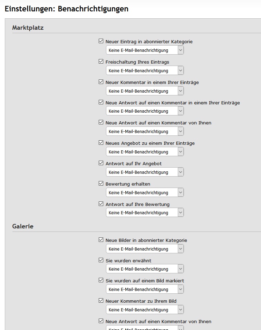261x330 pixels.
Task: Open e-mail dropdown for 'Neue Bilder in abonnierter Kategorie'
Action: click(145, 249)
